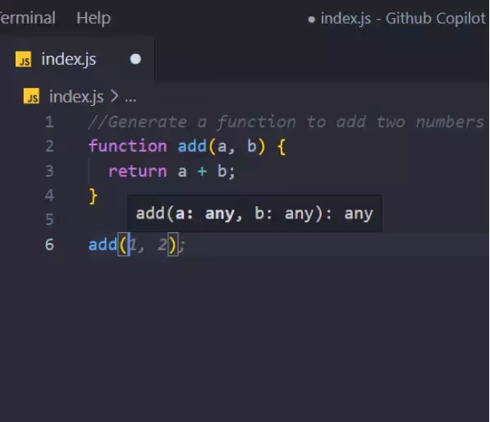Screen dimensions: 490x422
Task: Click the JS file icon in the tab
Action: pyautogui.click(x=24, y=59)
